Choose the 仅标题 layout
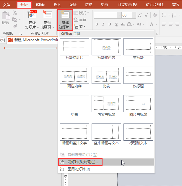This screenshot has width=182, height=186. point(138,75)
